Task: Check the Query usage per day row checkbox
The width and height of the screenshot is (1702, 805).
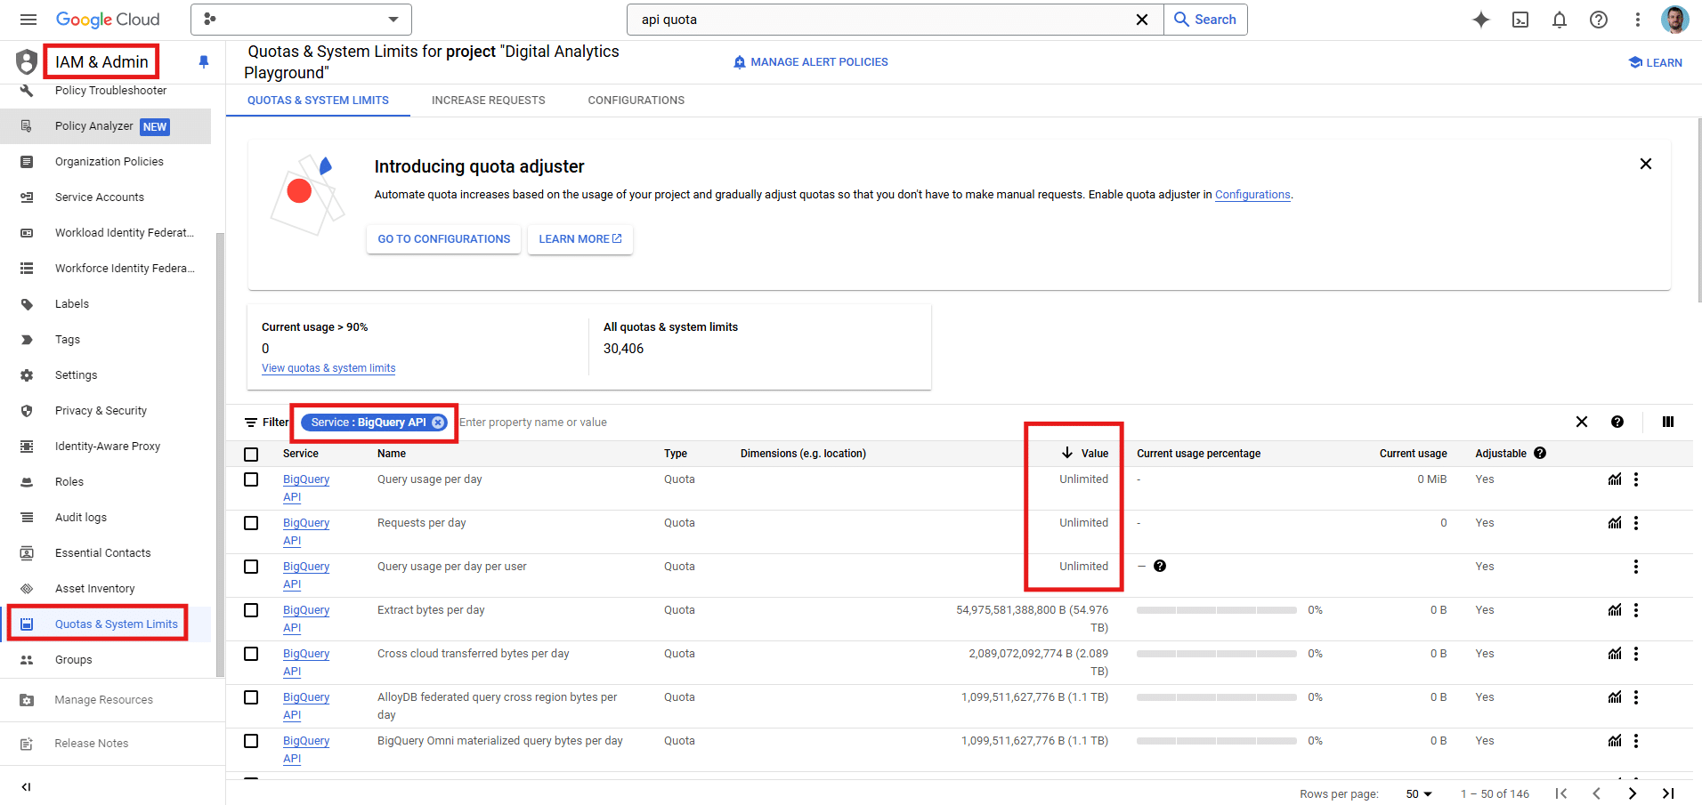Action: pos(251,479)
